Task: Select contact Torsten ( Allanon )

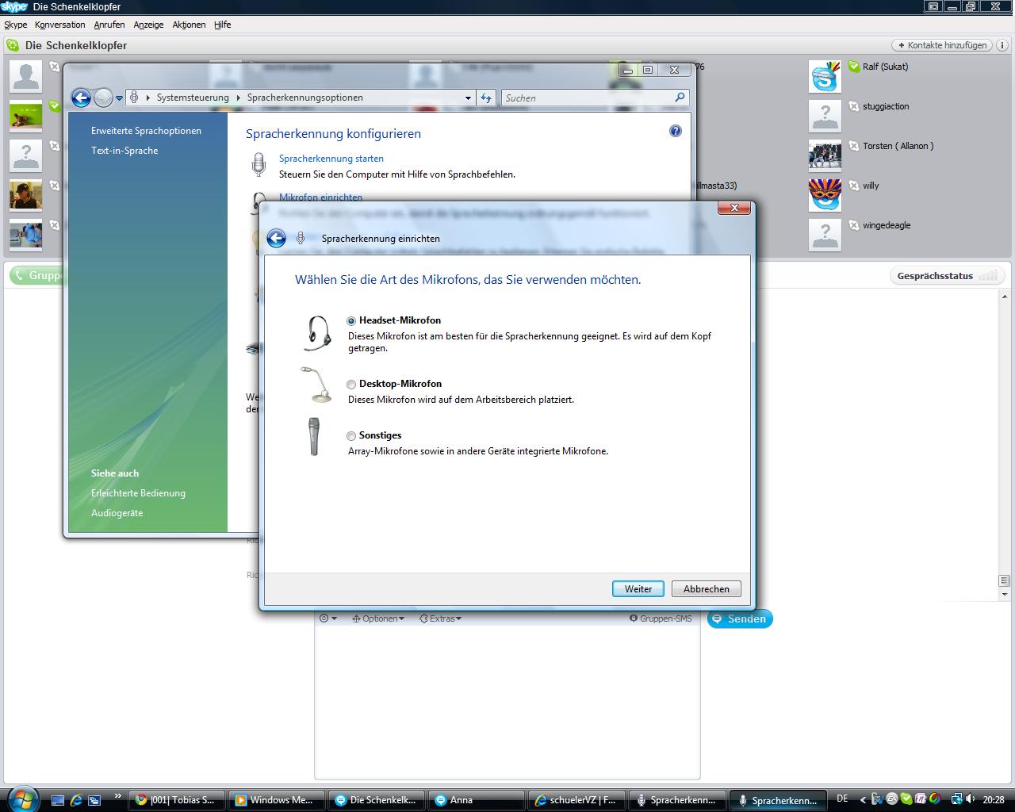Action: click(x=898, y=146)
